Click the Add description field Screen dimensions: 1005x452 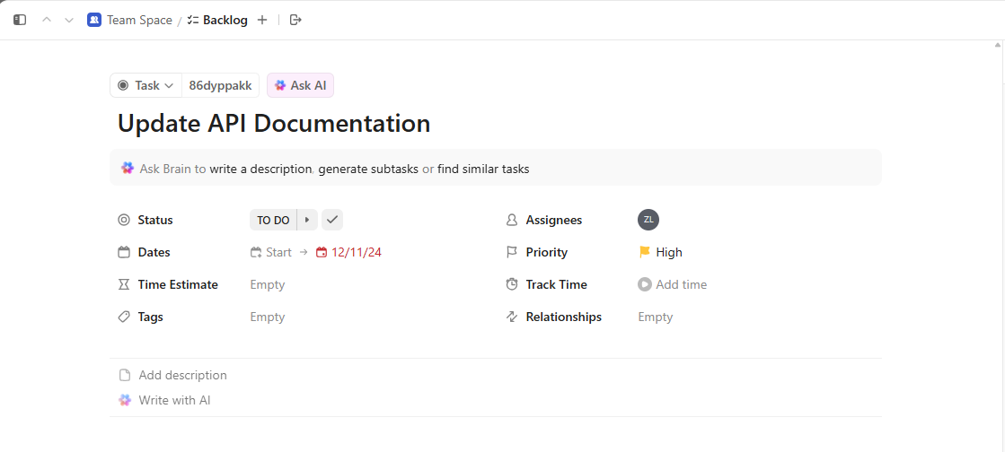point(182,375)
